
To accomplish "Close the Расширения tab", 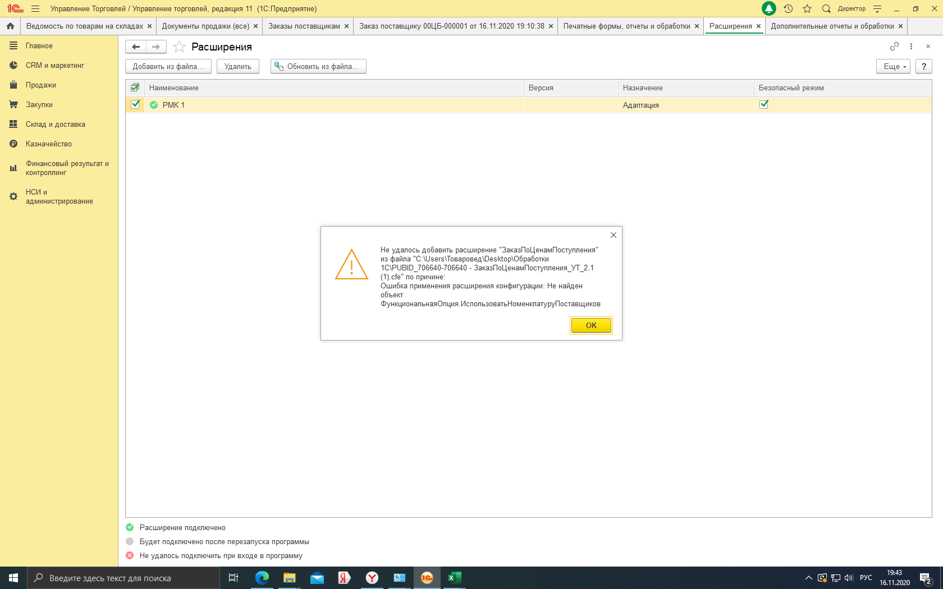I will (x=758, y=26).
